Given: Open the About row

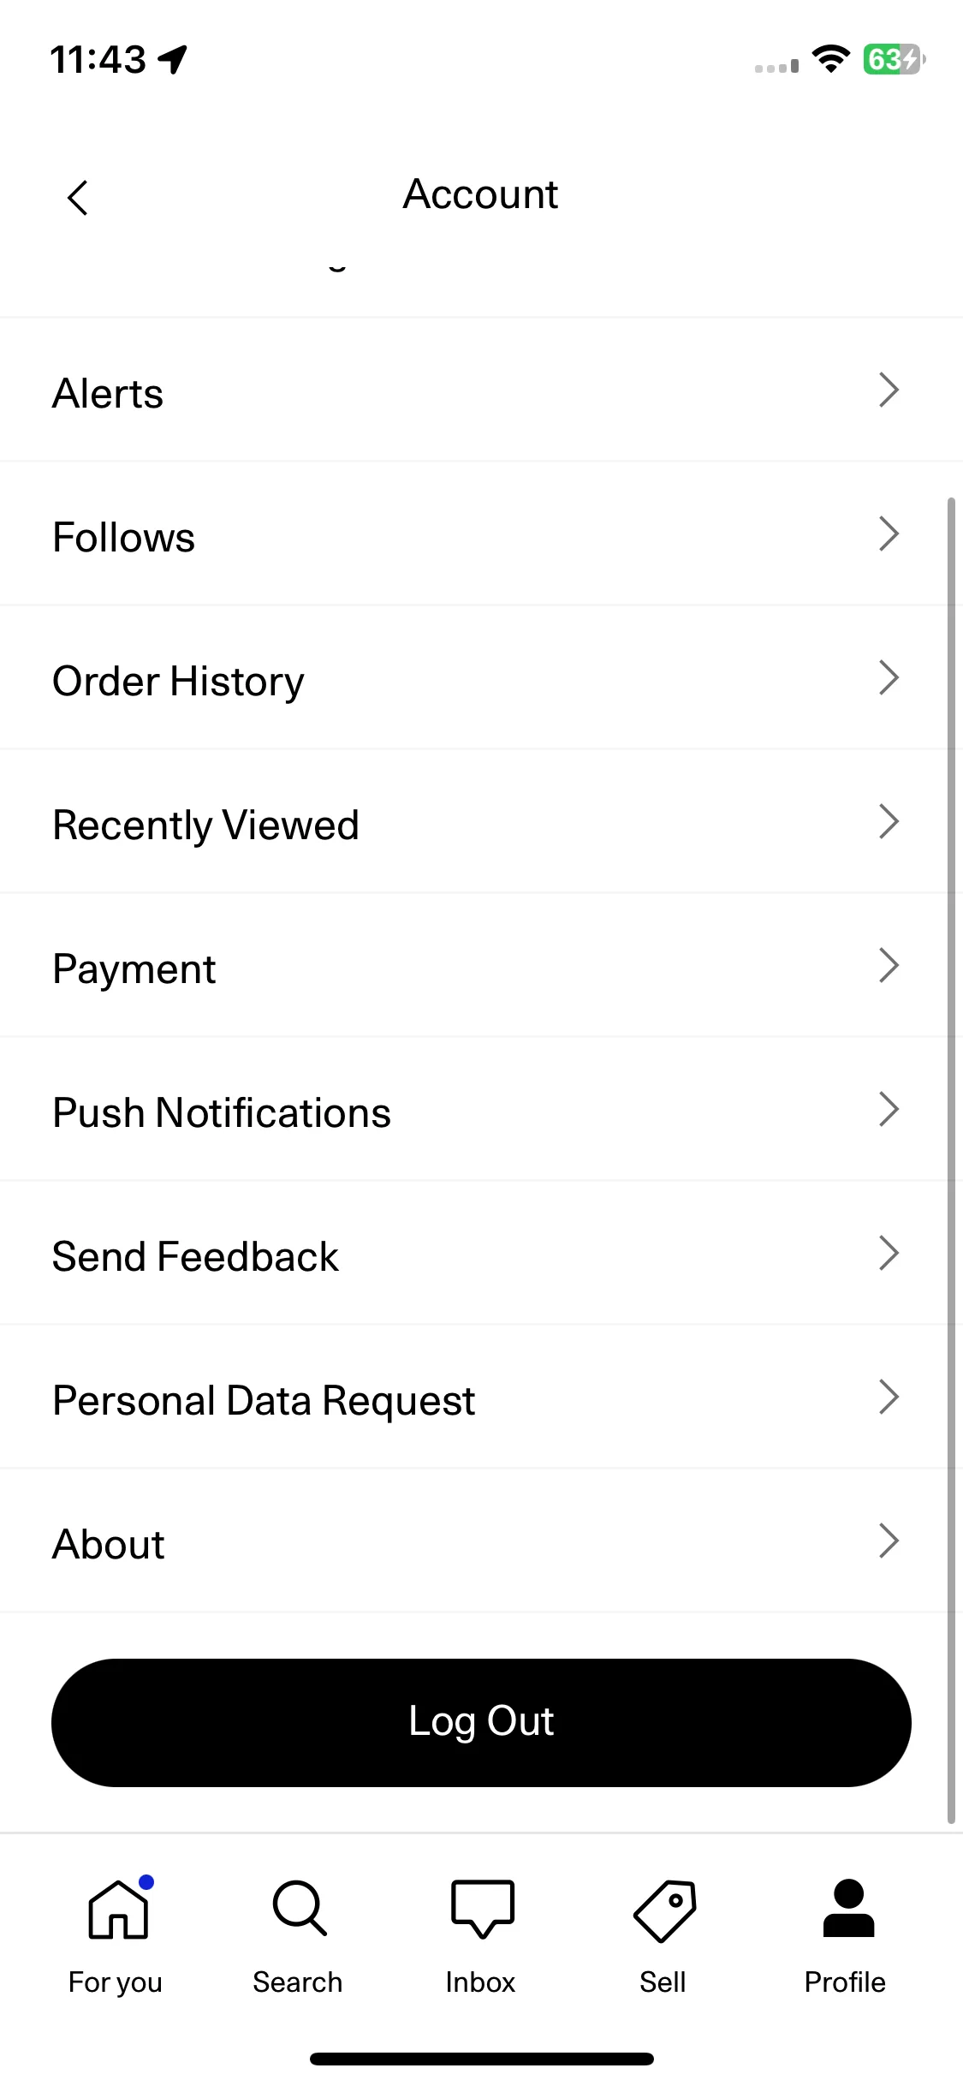Looking at the screenshot, I should [481, 1541].
